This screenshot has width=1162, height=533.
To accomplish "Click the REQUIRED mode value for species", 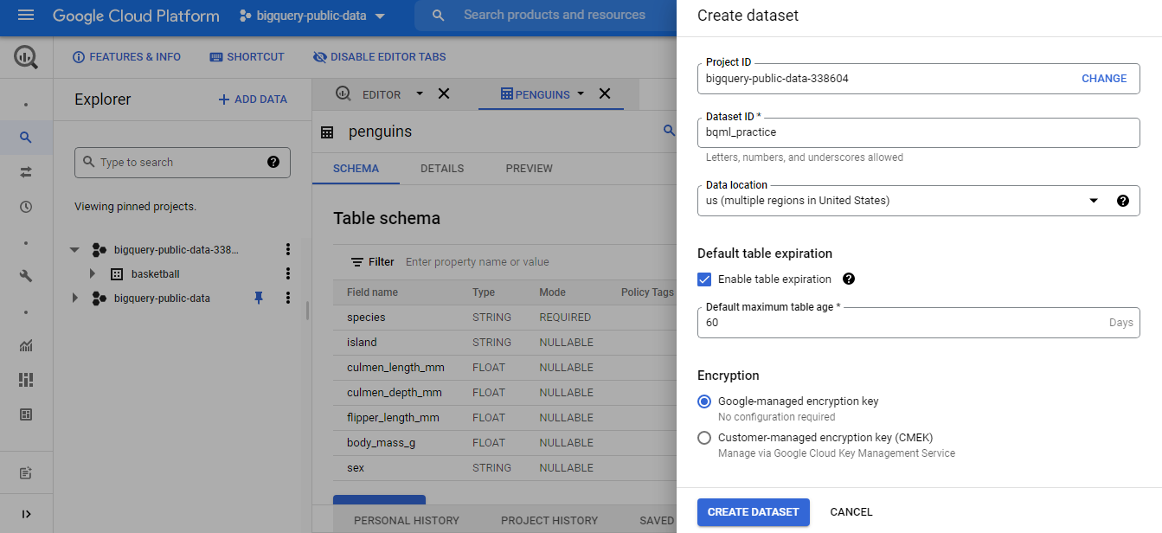I will pyautogui.click(x=565, y=318).
